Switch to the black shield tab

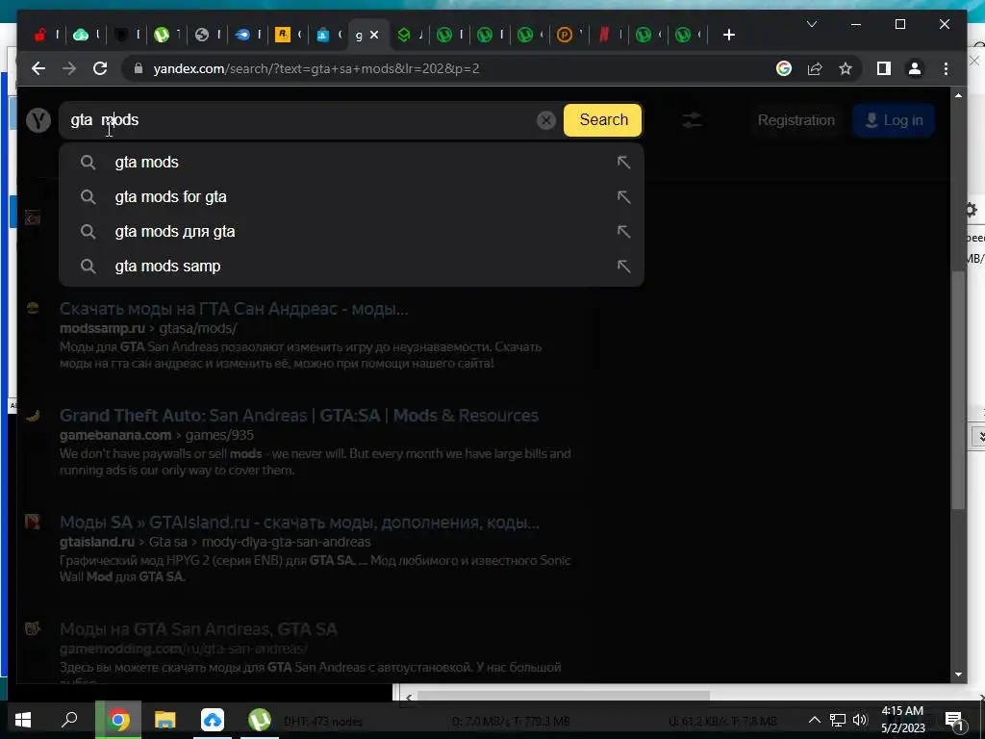tap(121, 35)
